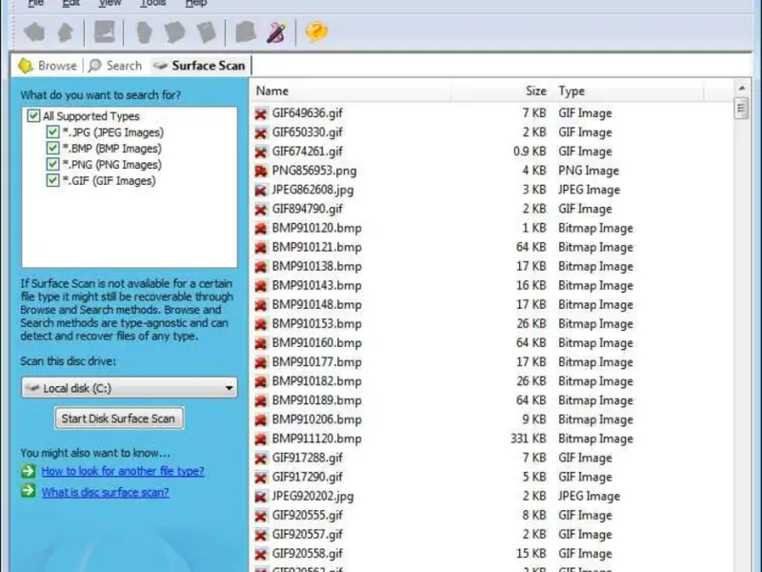Select file name BMP910121.bmp

pos(317,248)
